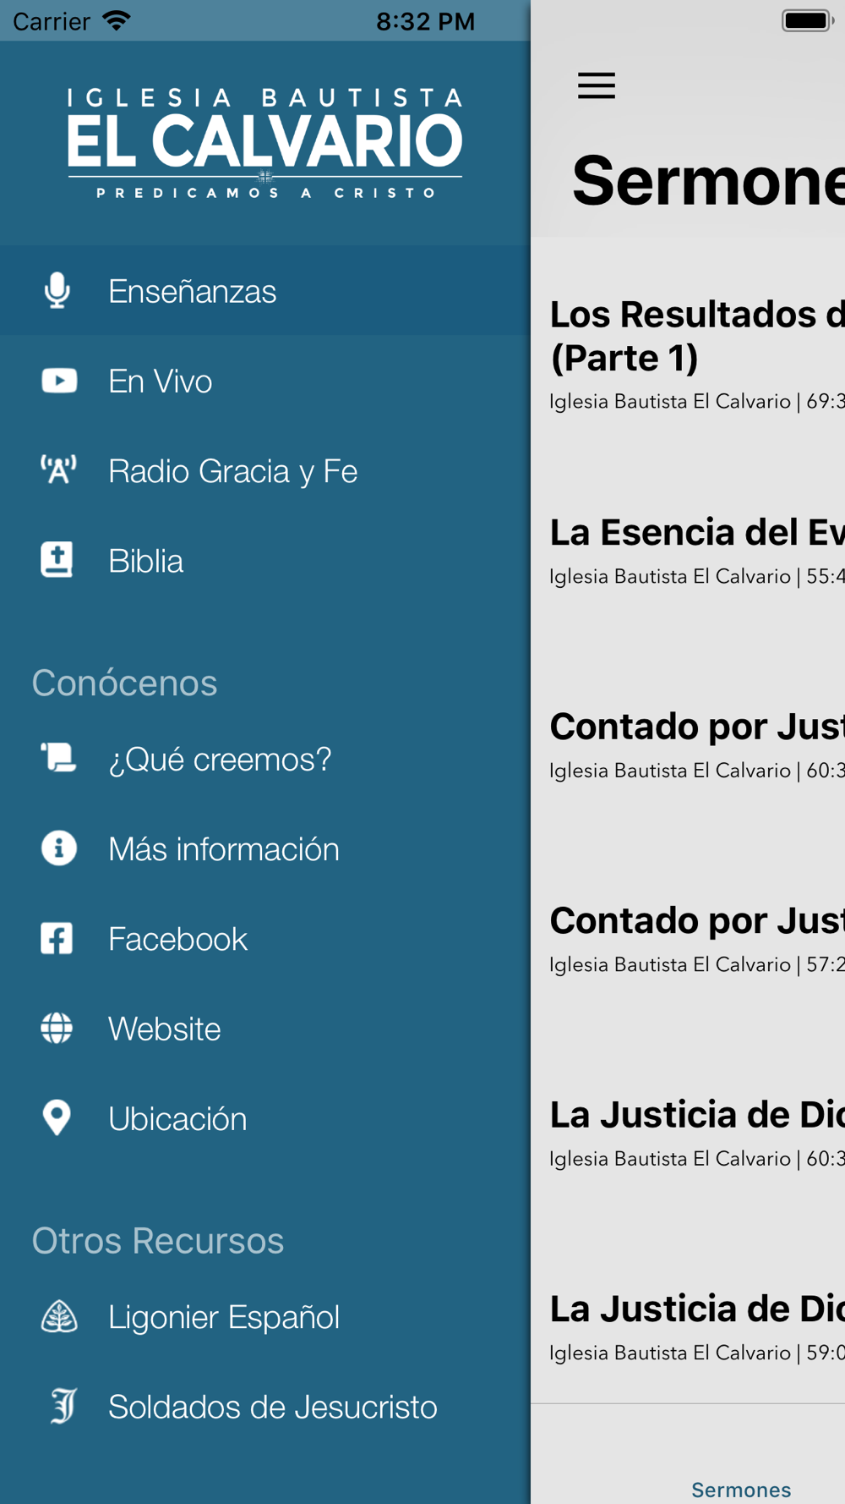Screen dimensions: 845x1504
Task: Tap the map pin icon for Ubicación
Action: (57, 1117)
